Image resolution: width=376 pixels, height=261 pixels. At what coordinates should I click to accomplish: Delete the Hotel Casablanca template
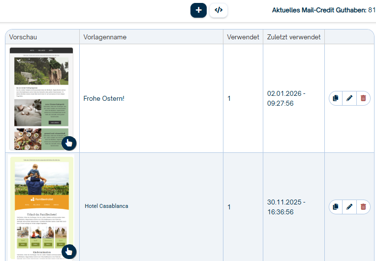(363, 207)
